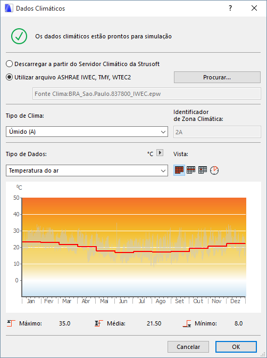Viewport: 267px width, 358px height.
Task: Click the 50 value on temperature axis
Action: 16,198
